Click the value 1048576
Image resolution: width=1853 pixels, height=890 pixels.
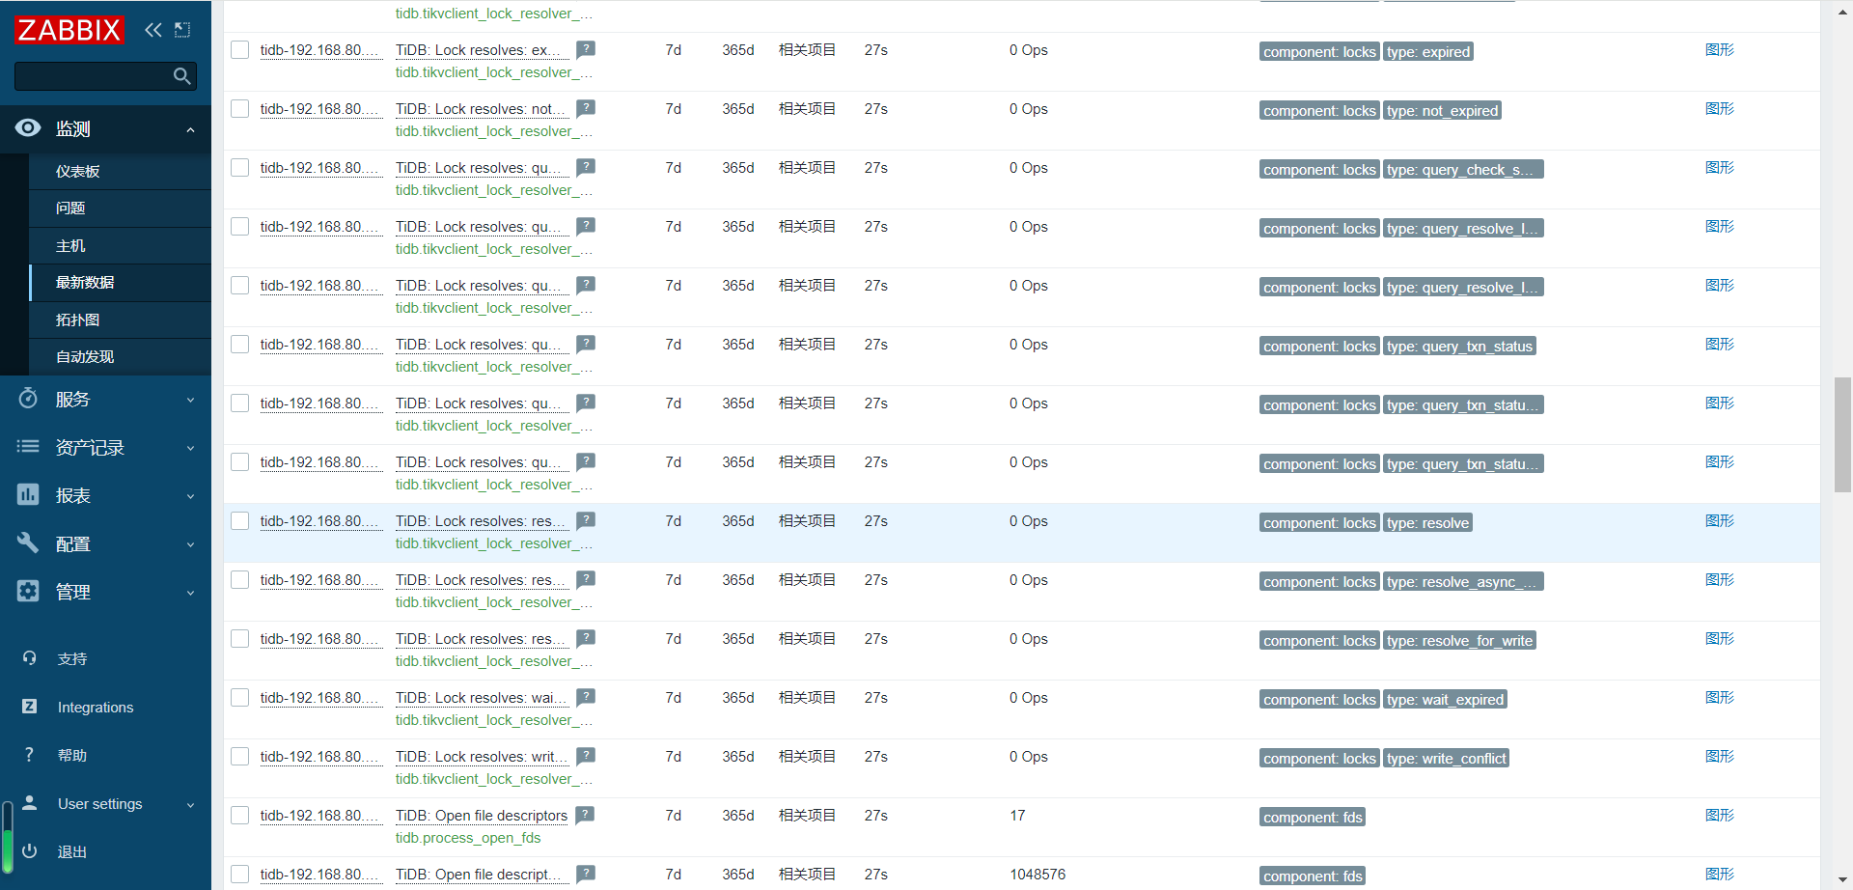pyautogui.click(x=1037, y=875)
